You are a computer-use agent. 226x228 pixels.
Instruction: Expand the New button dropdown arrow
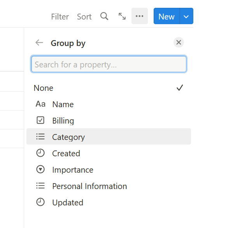tap(186, 16)
